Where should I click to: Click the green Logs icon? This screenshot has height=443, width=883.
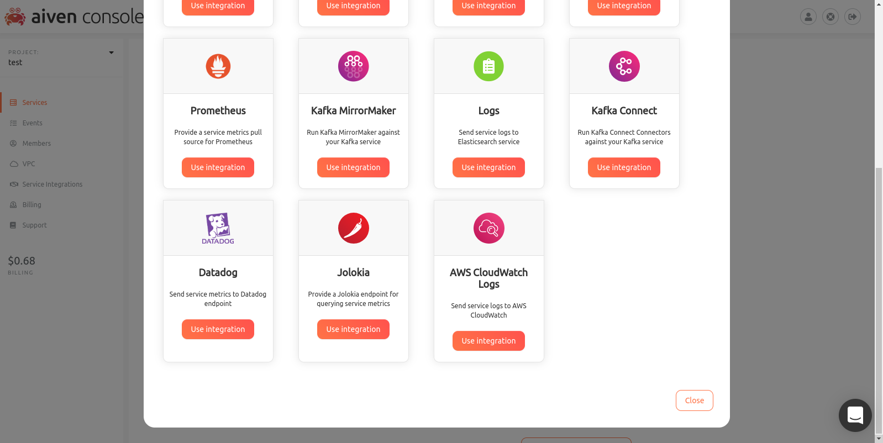coord(488,66)
